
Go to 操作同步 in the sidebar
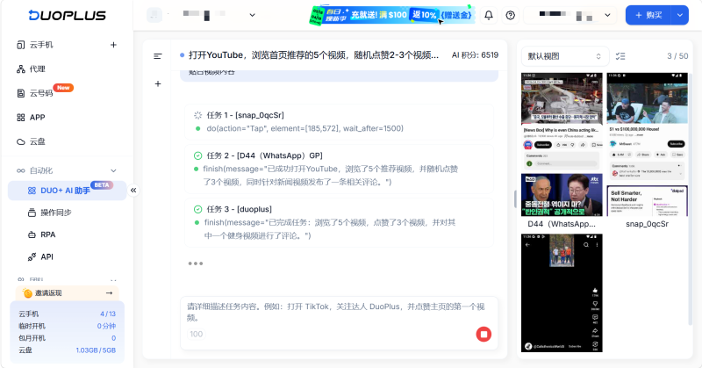click(x=55, y=213)
